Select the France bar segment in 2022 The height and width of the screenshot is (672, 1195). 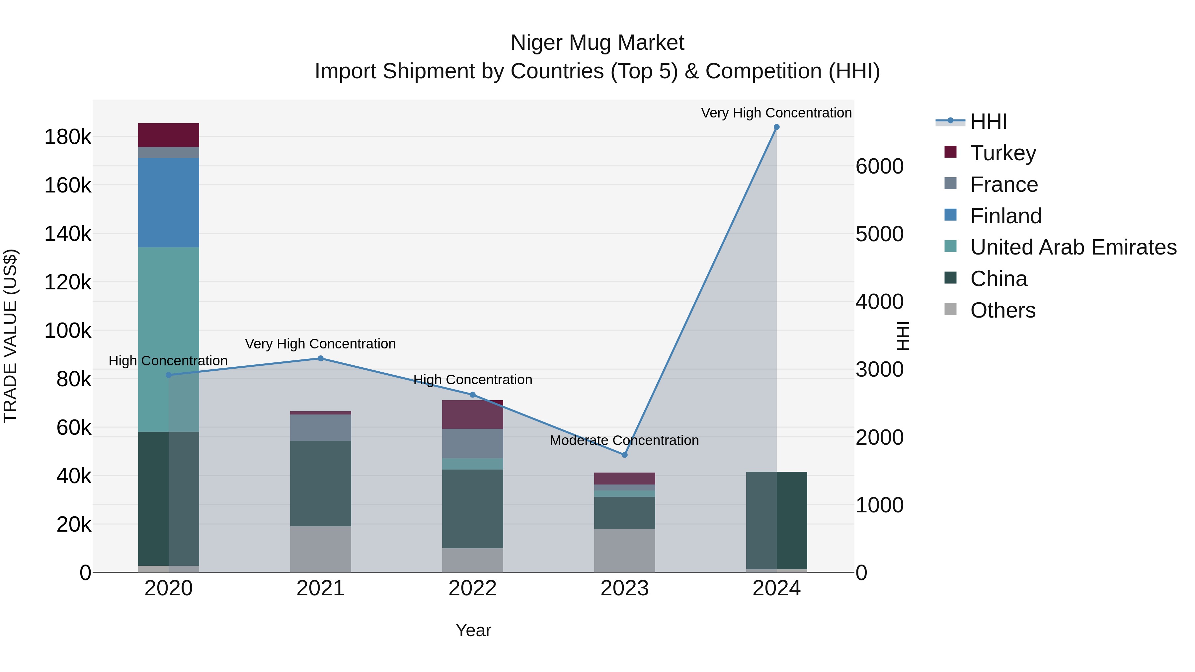(x=473, y=443)
